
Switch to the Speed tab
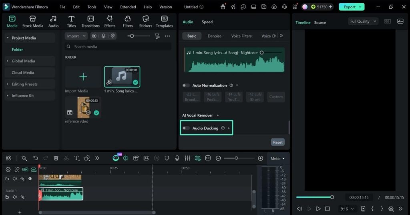pyautogui.click(x=207, y=22)
